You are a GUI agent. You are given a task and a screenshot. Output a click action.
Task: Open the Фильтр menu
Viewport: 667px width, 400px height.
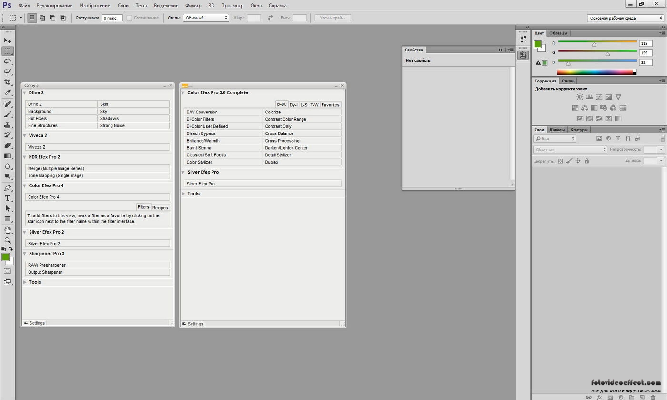(x=193, y=5)
